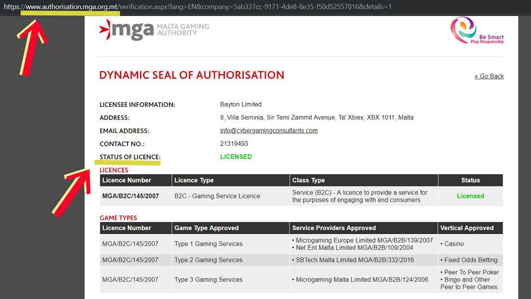
Task: Select SBTech Malta Limited MGA/B2B/332/2016 entry
Action: pos(353,260)
